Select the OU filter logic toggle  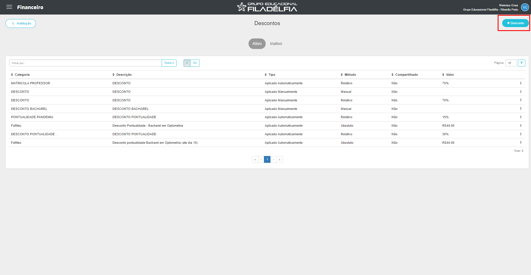click(195, 63)
